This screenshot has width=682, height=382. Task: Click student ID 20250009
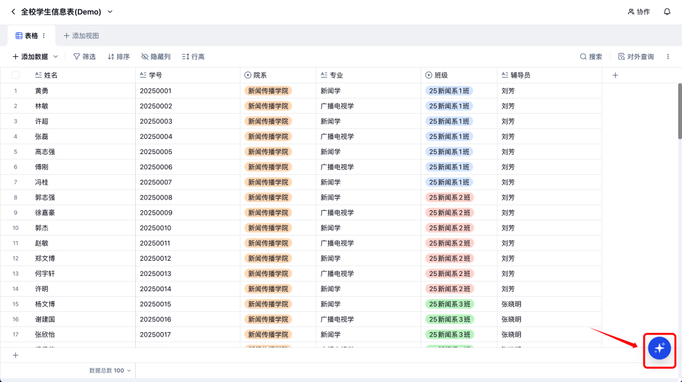tap(156, 213)
